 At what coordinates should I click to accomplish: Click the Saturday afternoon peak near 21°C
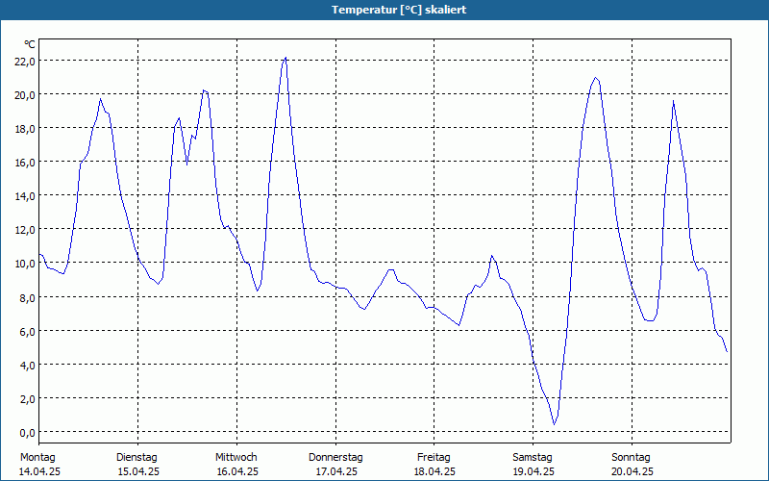click(595, 78)
